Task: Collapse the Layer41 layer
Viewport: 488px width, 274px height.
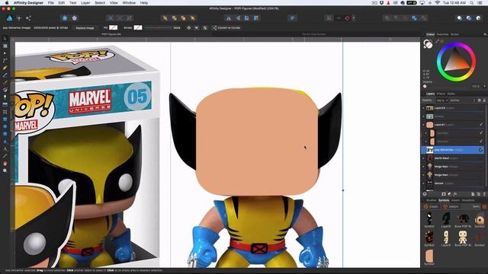Action: point(423,125)
